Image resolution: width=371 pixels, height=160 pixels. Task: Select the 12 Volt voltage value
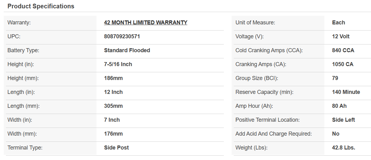(x=341, y=36)
